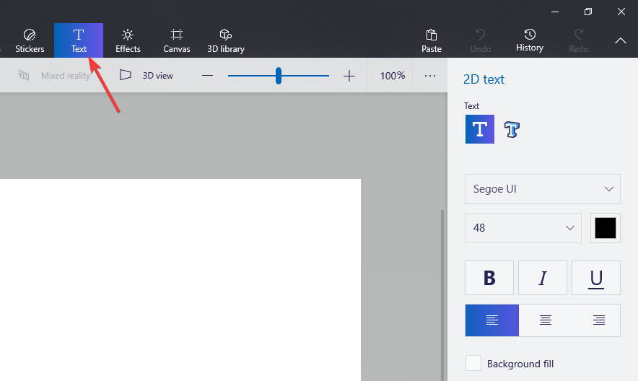Click the Undo button

tap(481, 40)
